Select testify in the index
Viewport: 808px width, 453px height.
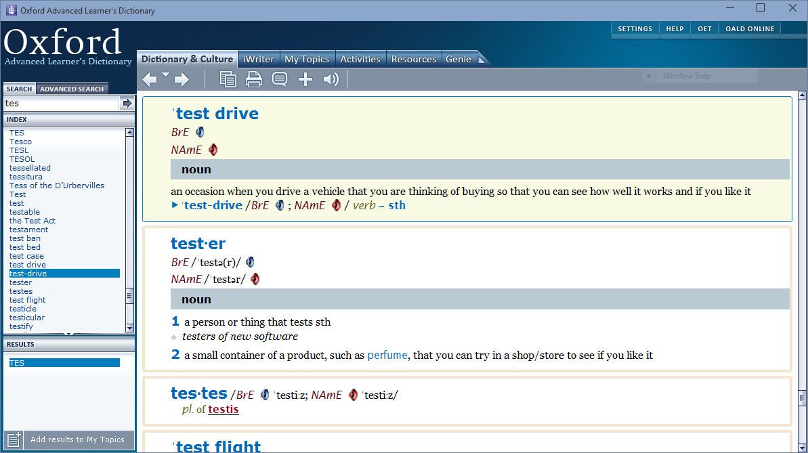coord(21,326)
